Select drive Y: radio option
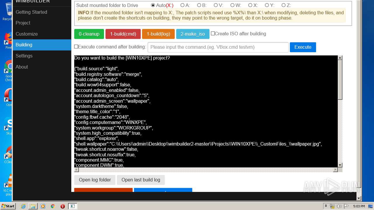Viewport: 374px width, 210px height. coord(267,5)
